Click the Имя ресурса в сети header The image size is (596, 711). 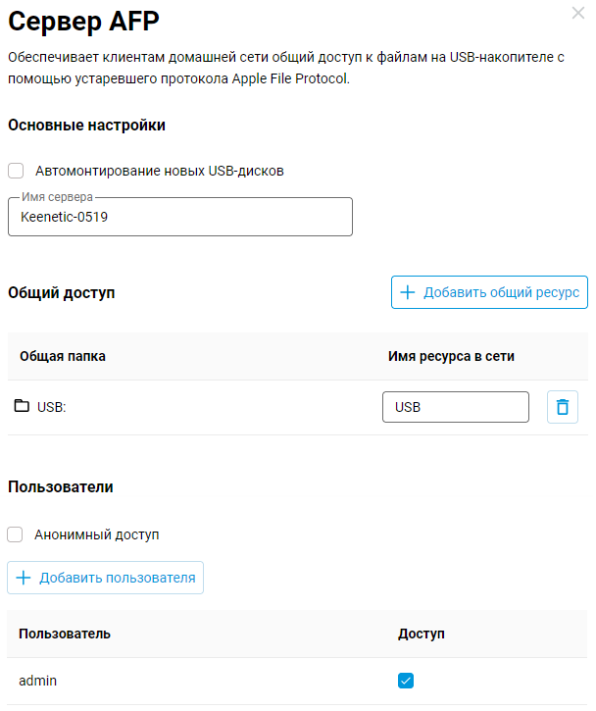(x=451, y=356)
